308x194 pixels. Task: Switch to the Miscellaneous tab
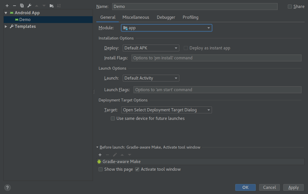136,17
